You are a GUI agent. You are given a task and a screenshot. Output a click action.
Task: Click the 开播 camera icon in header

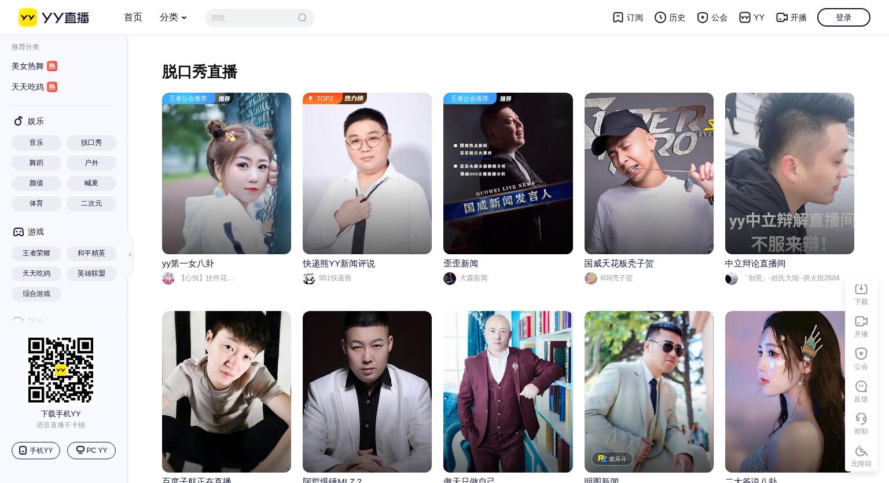coord(782,17)
